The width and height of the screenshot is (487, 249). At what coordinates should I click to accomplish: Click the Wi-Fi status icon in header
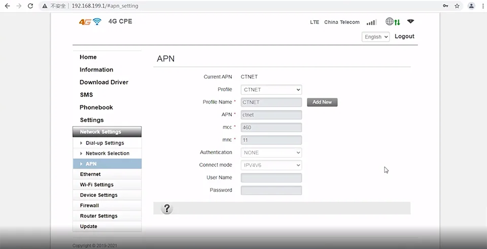(410, 22)
